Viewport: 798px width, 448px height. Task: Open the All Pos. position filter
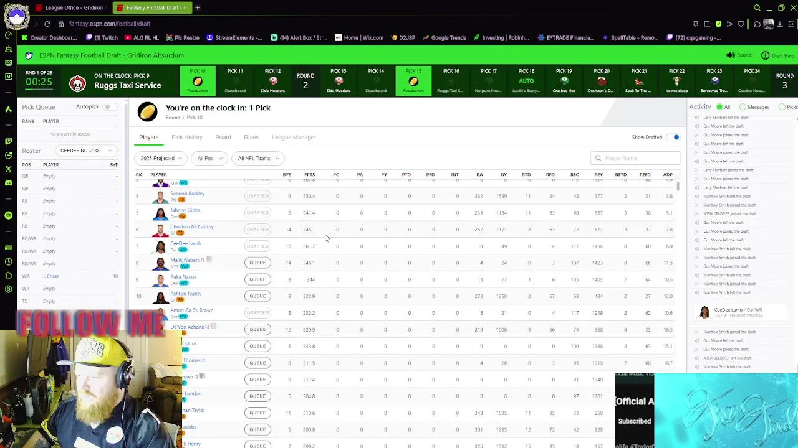209,158
